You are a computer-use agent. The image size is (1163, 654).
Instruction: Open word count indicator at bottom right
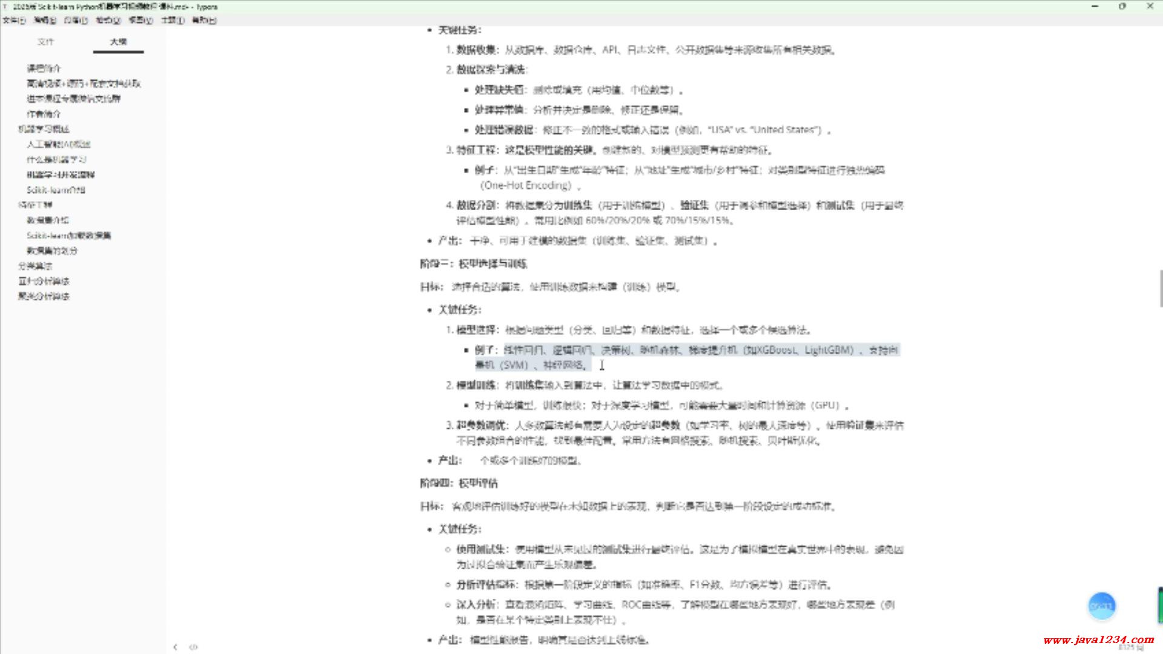click(1130, 647)
